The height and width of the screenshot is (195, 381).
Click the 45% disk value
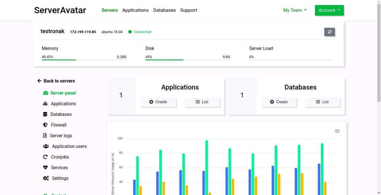pyautogui.click(x=149, y=57)
